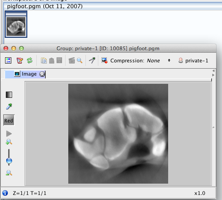Click the blue info icon in status bar
Image resolution: width=222 pixels, height=200 pixels.
click(5, 193)
